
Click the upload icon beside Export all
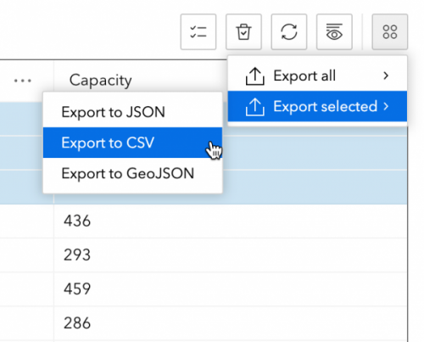[x=255, y=76]
